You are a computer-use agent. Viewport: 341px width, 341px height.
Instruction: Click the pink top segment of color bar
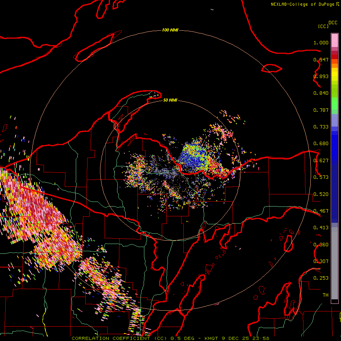335,40
